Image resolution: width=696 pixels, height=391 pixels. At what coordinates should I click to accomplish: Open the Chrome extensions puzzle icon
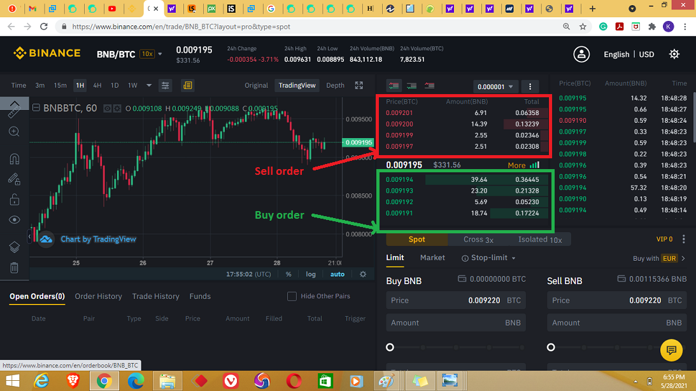[x=652, y=27]
